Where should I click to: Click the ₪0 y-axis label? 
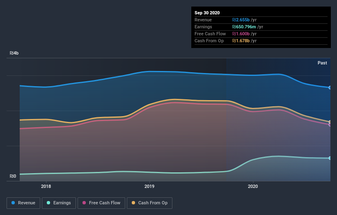[13, 176]
